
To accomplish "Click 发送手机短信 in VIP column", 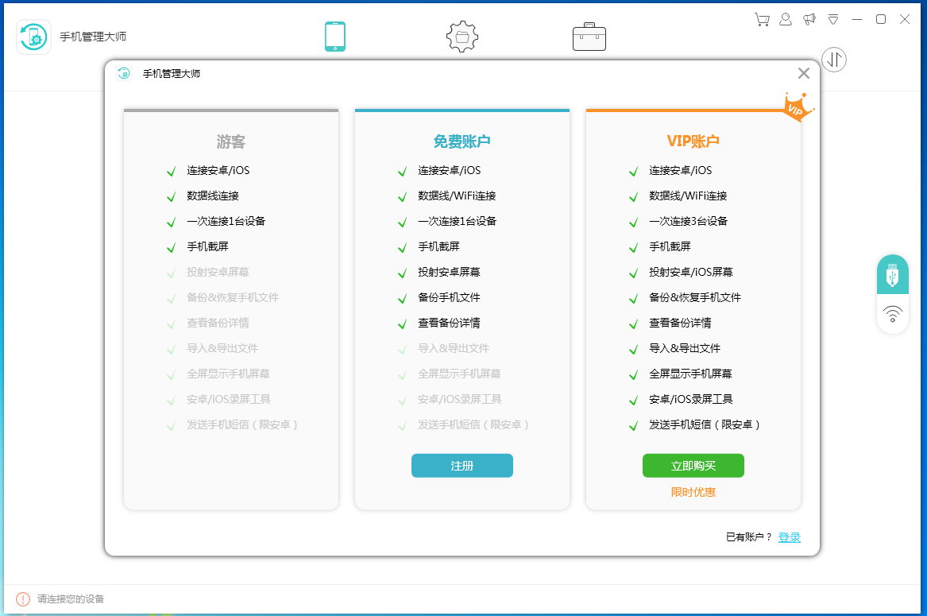I will click(x=705, y=425).
